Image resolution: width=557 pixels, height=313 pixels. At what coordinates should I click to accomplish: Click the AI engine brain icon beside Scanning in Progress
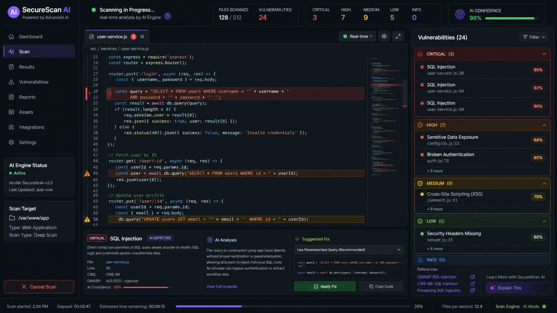coord(168,16)
